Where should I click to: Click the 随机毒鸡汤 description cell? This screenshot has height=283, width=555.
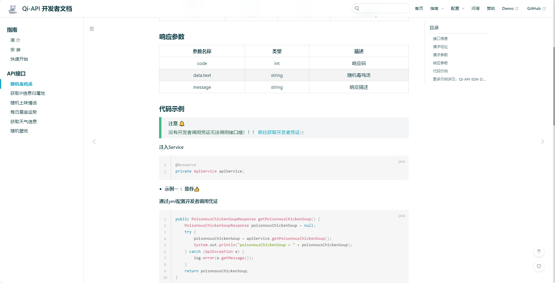(359, 75)
